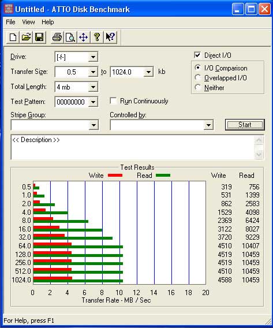The image size is (273, 328).
Task: Open the Help menu
Action: click(x=48, y=22)
